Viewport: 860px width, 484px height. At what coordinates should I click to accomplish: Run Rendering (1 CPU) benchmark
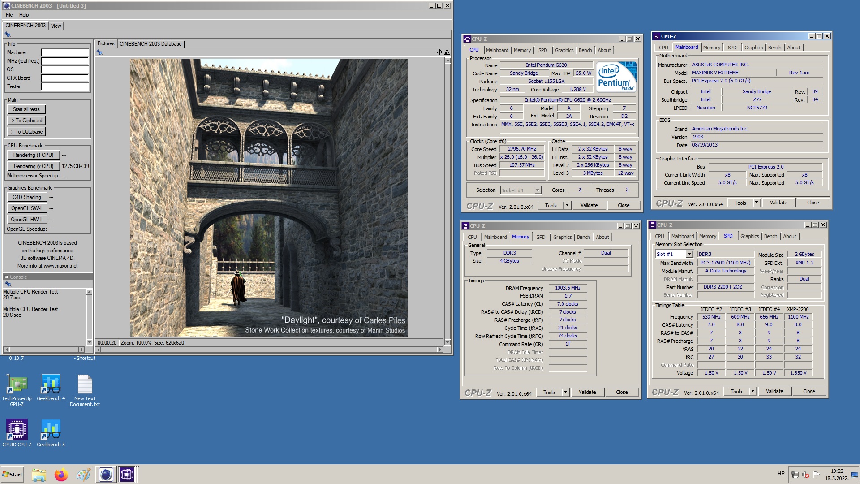tap(34, 155)
